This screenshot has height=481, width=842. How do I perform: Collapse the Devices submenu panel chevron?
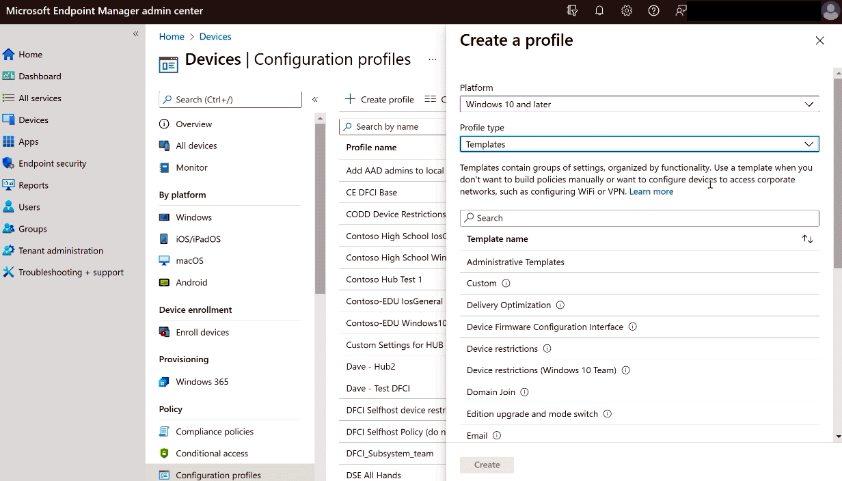coord(315,100)
